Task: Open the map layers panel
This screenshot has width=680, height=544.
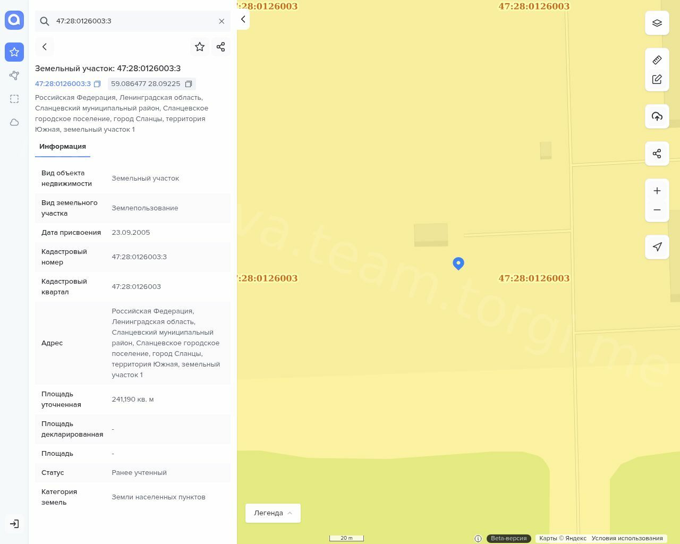Action: (x=657, y=23)
